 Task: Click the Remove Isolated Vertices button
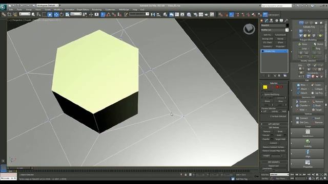pyautogui.click(x=273, y=147)
